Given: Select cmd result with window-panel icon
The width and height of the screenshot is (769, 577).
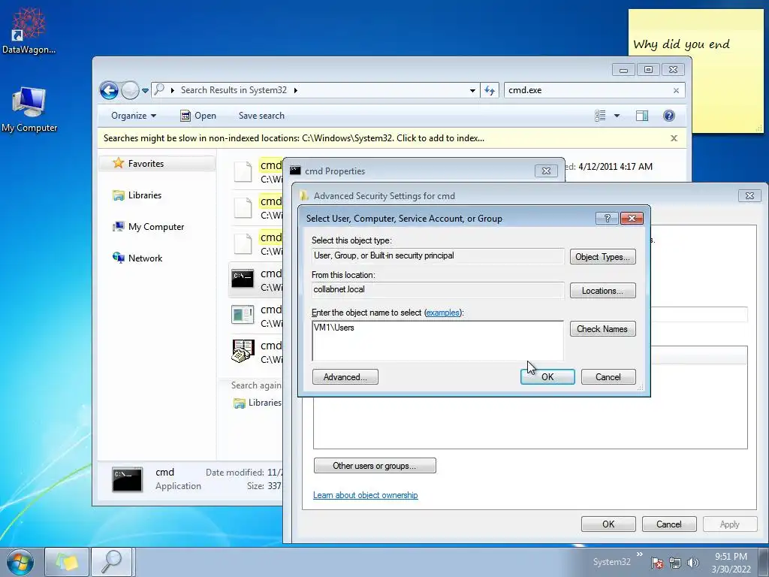Looking at the screenshot, I should [243, 315].
